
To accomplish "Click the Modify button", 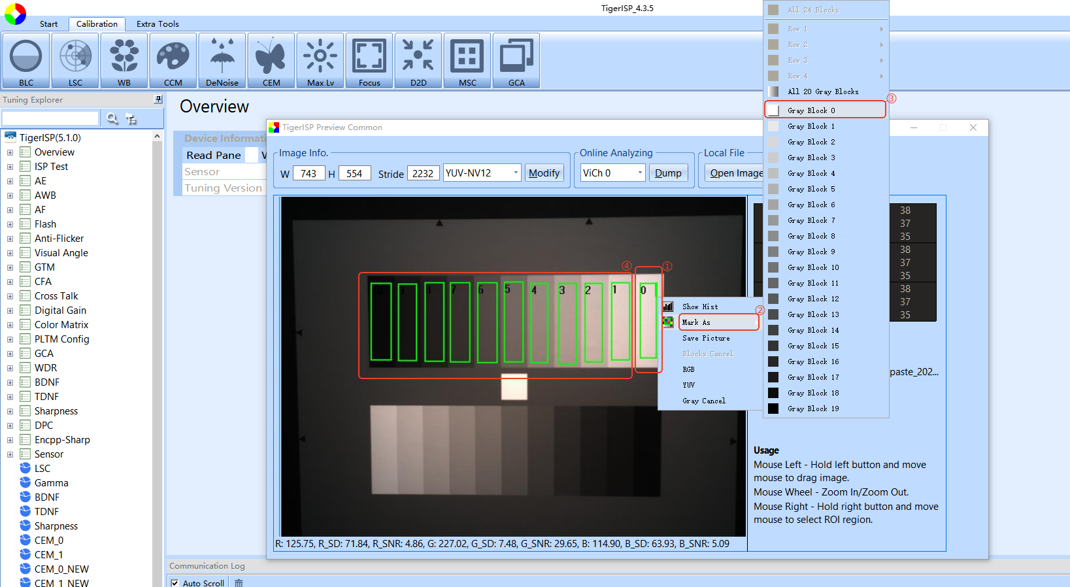I will click(x=544, y=173).
